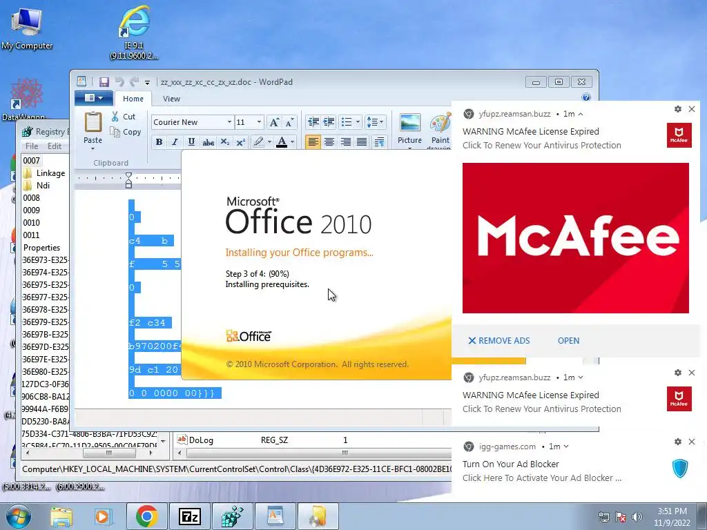Click the 7-Zip icon in taskbar
The height and width of the screenshot is (530, 707).
click(190, 516)
